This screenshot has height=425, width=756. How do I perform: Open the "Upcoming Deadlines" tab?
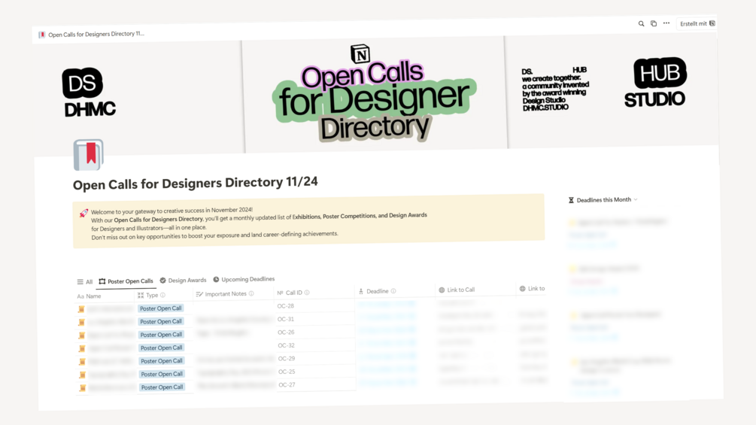[x=244, y=280]
